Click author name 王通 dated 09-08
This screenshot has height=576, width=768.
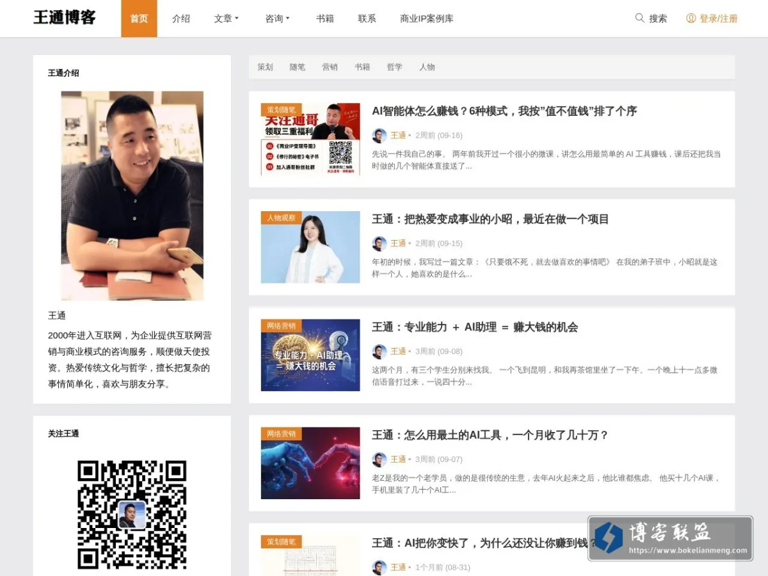pos(398,351)
